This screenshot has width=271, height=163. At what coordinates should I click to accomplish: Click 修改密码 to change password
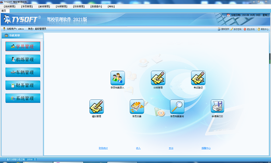pyautogui.click(x=236, y=29)
